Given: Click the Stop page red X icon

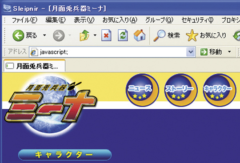Looking at the screenshot, I should point(106,36).
